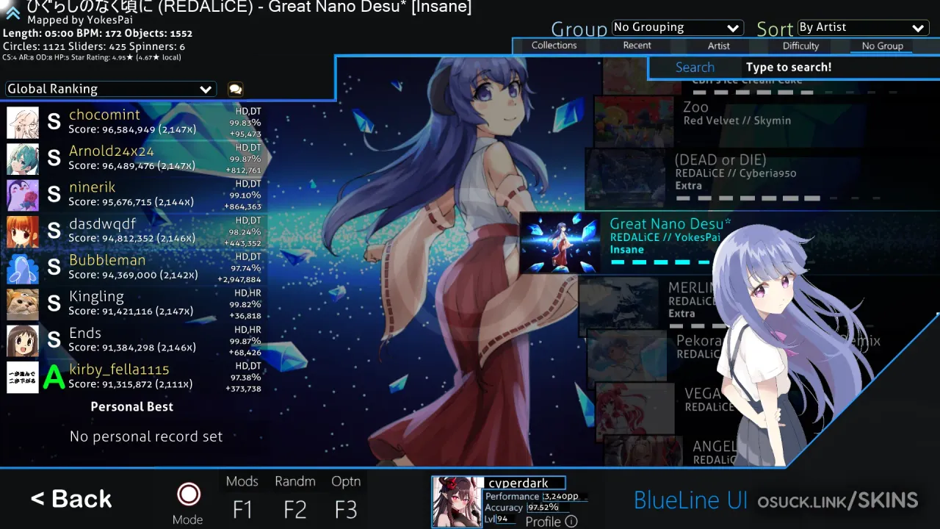Click Arnold24x24's avatar
Viewport: 940px width, 529px height.
(x=23, y=159)
